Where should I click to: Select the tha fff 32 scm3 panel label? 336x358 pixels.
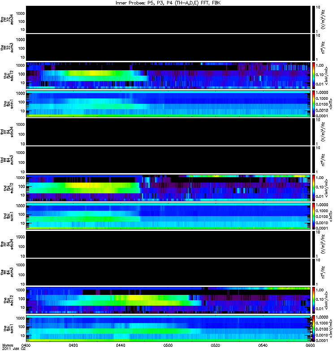tap(7, 47)
